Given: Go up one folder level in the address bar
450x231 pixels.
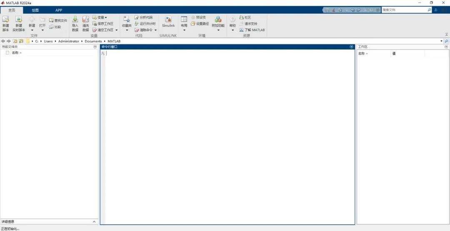Looking at the screenshot, I should (x=15, y=41).
